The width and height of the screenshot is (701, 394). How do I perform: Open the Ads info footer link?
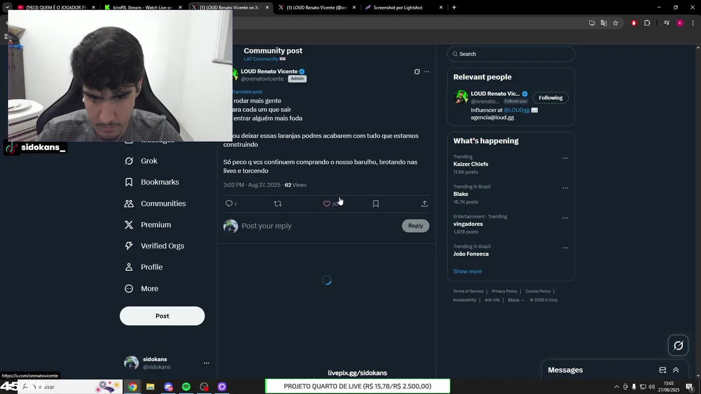pyautogui.click(x=492, y=300)
